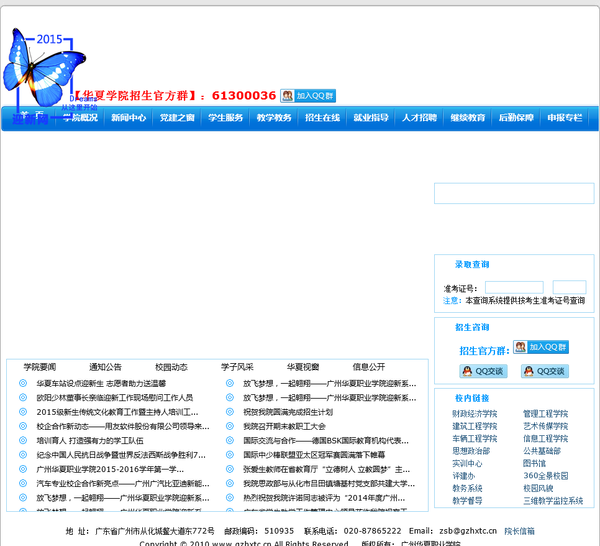Open news 欧阳少林董事长亲临迎新工作现场

115,398
